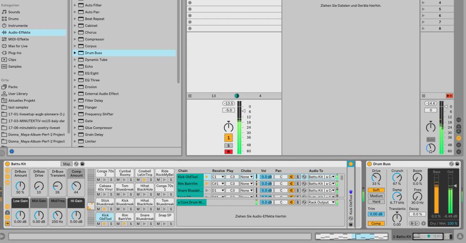
Task: Expand the Drum Buss folder in browser
Action: coord(75,53)
